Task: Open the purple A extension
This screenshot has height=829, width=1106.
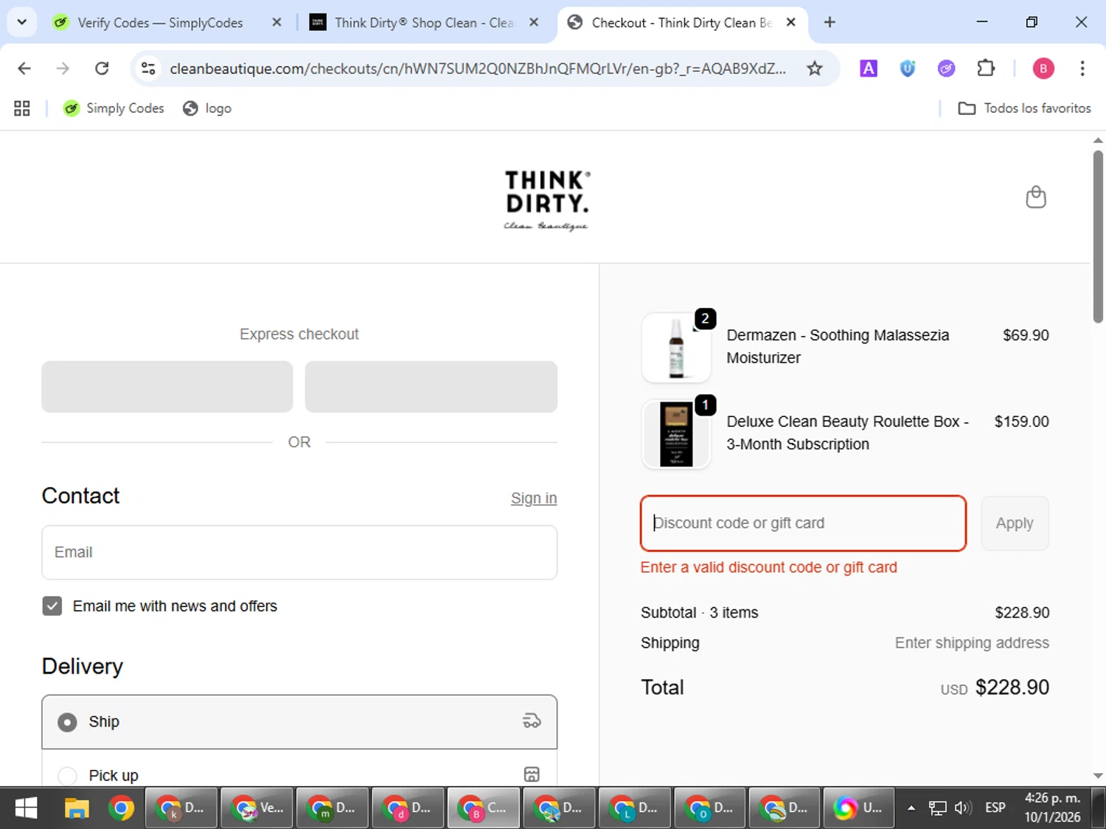Action: tap(869, 69)
